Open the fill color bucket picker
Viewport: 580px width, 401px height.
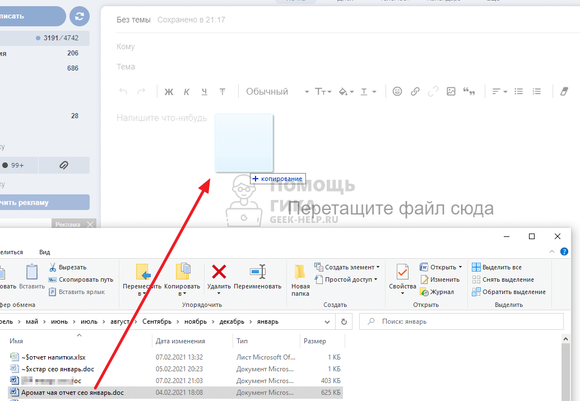[346, 92]
